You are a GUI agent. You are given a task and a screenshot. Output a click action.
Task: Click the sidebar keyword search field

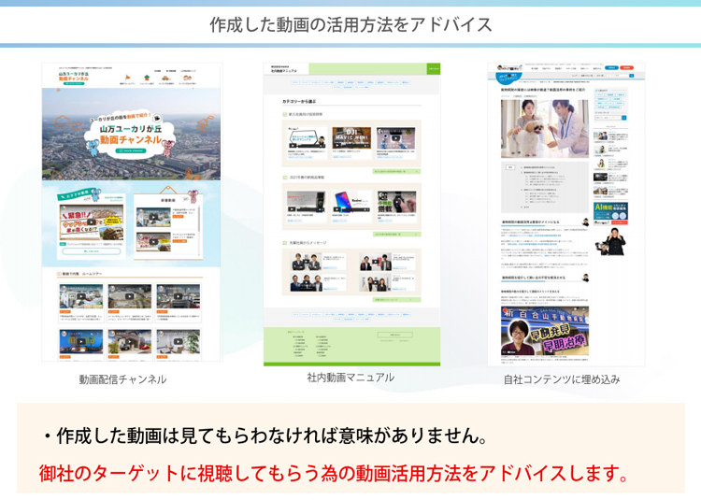point(608,118)
